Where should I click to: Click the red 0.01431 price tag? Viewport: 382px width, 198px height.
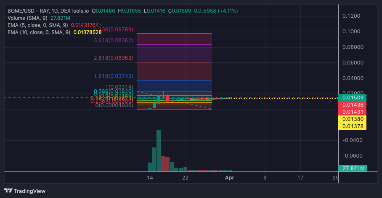tap(353, 112)
